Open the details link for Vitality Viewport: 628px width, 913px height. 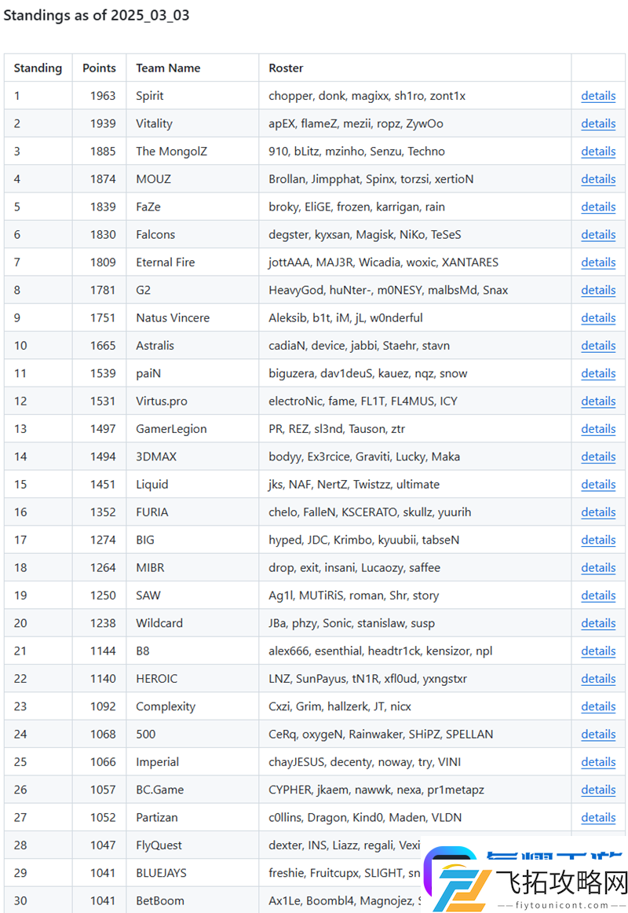598,123
